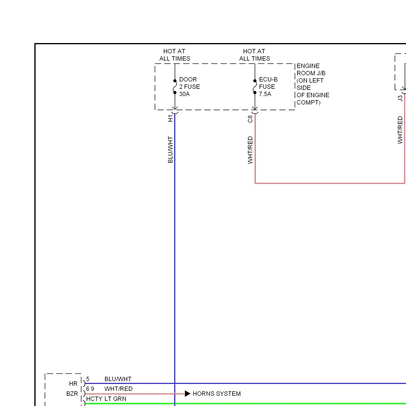Click the HORNS SYSTEM arrowhead

pos(188,394)
